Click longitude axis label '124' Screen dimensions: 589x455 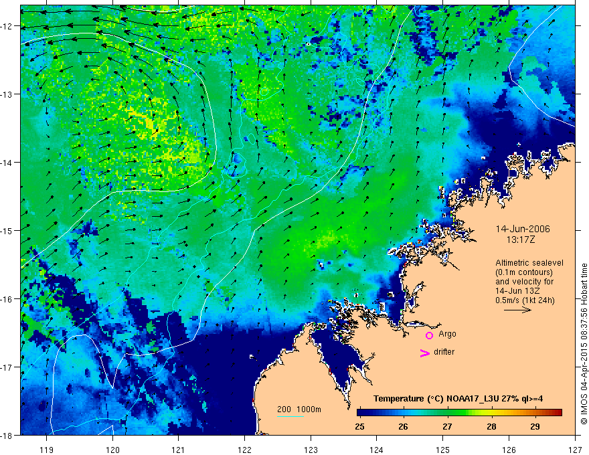point(377,450)
